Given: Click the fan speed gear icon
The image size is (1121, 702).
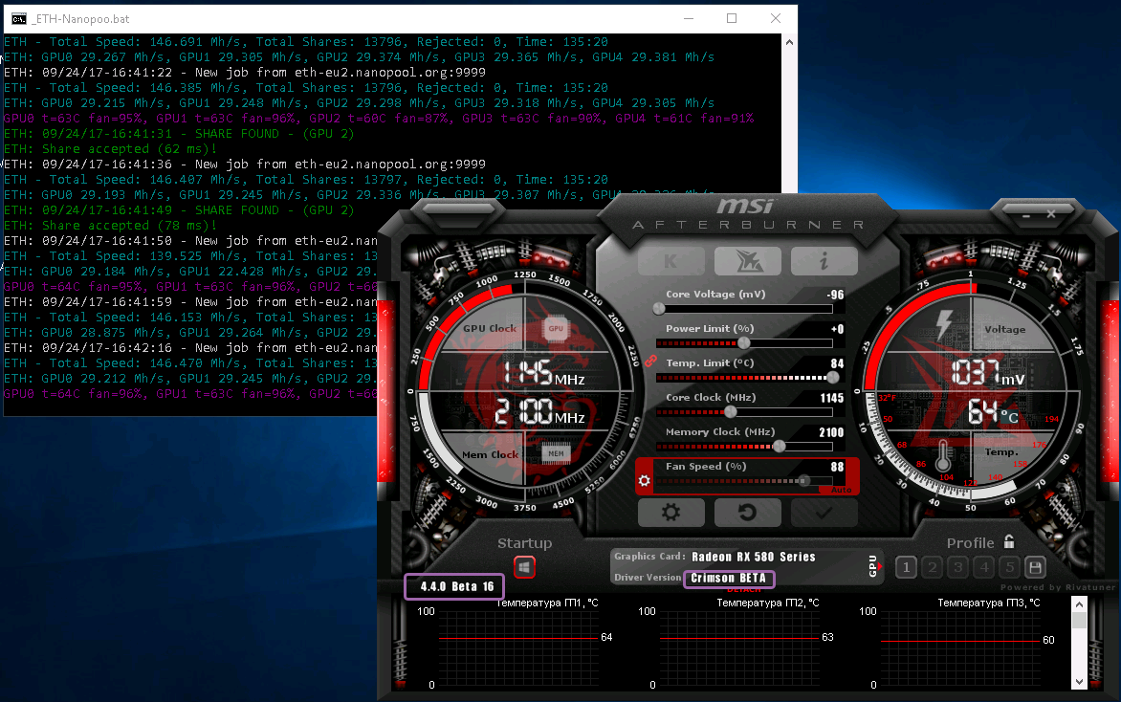Looking at the screenshot, I should [645, 480].
